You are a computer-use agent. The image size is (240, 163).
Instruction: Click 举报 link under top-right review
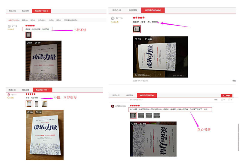pyautogui.click(x=234, y=81)
